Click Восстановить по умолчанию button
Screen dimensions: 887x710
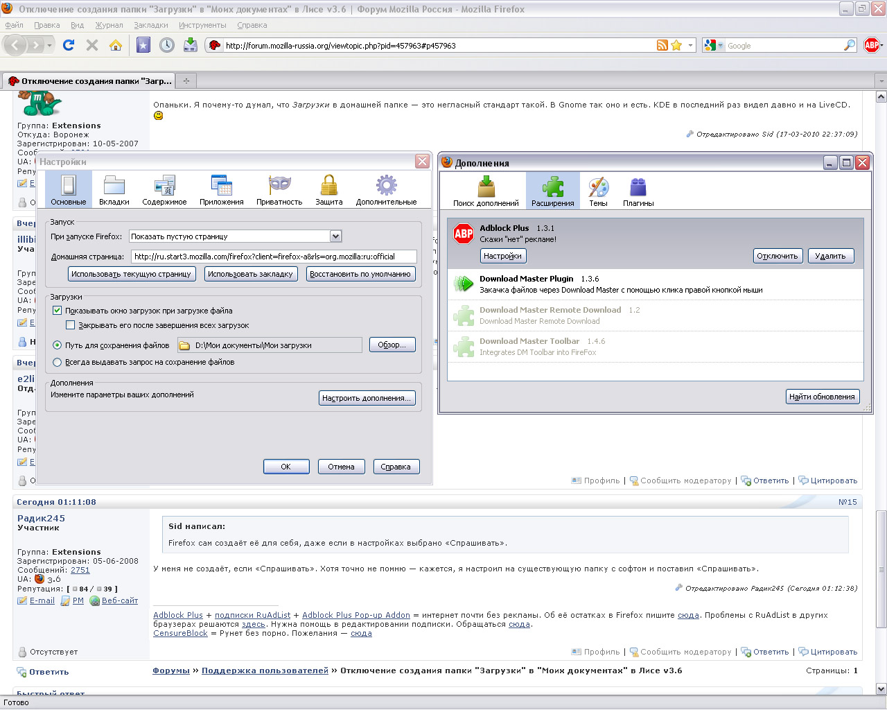[x=360, y=274]
